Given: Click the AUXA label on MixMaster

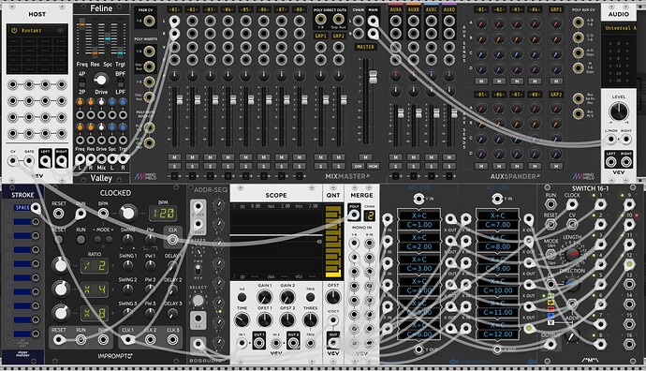Looking at the screenshot, I should click(x=396, y=9).
